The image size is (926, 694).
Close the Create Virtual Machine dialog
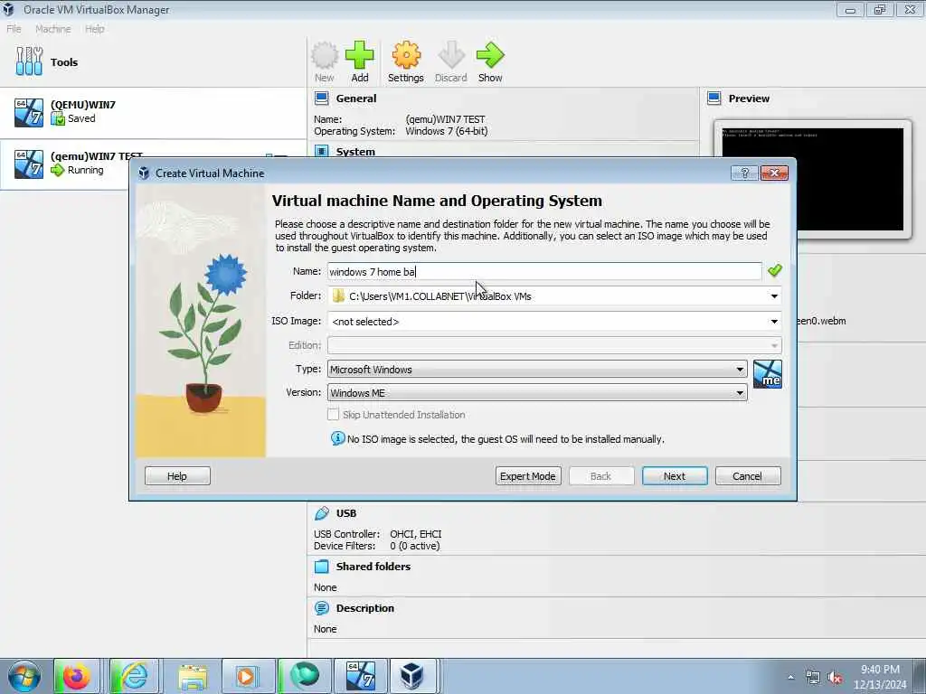point(774,173)
